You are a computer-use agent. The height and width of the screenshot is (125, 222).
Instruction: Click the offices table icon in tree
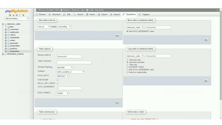(8, 35)
